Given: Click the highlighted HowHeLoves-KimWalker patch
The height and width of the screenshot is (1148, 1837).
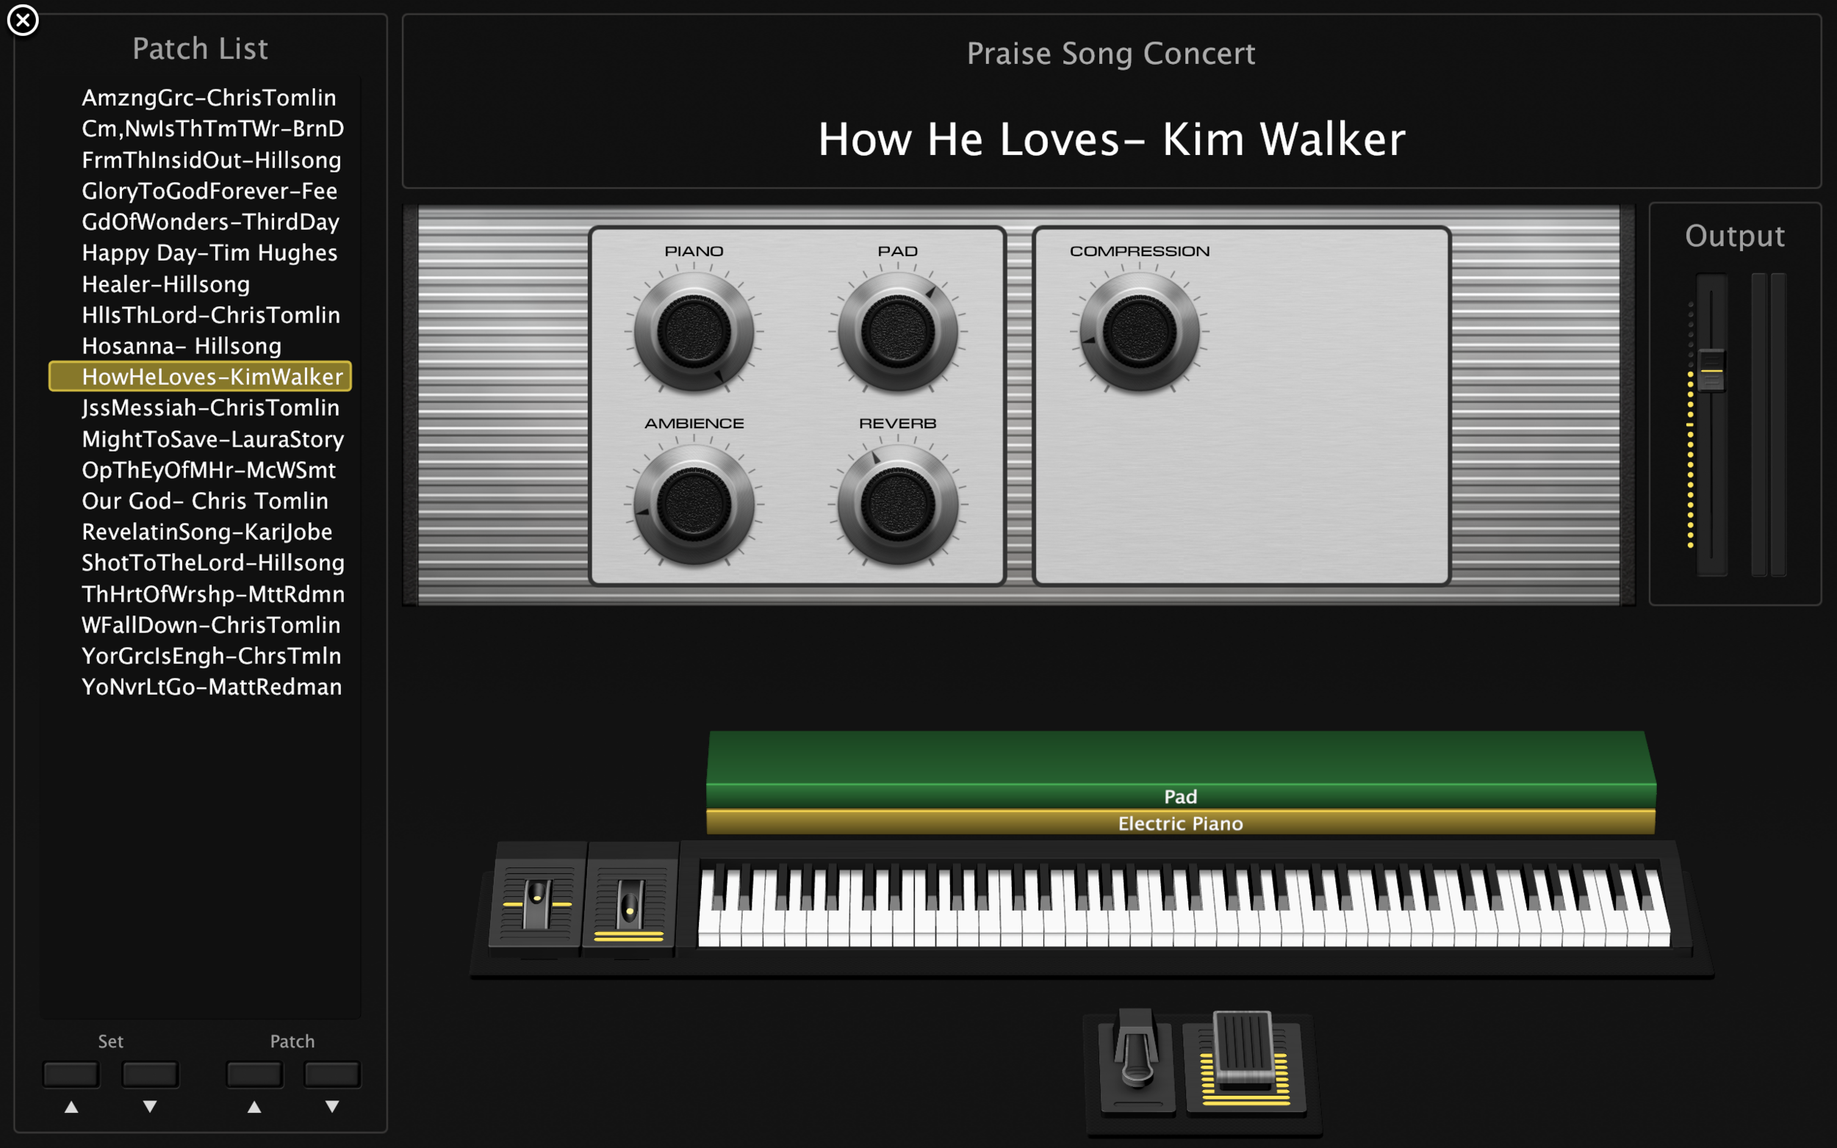Looking at the screenshot, I should (x=200, y=377).
